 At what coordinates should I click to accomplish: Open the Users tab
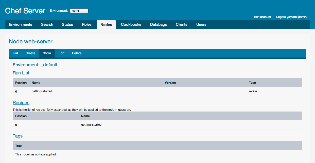click(x=201, y=24)
